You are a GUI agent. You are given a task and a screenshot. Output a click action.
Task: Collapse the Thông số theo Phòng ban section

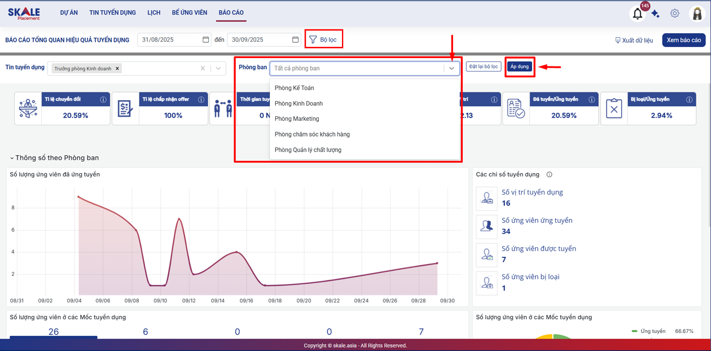click(12, 158)
